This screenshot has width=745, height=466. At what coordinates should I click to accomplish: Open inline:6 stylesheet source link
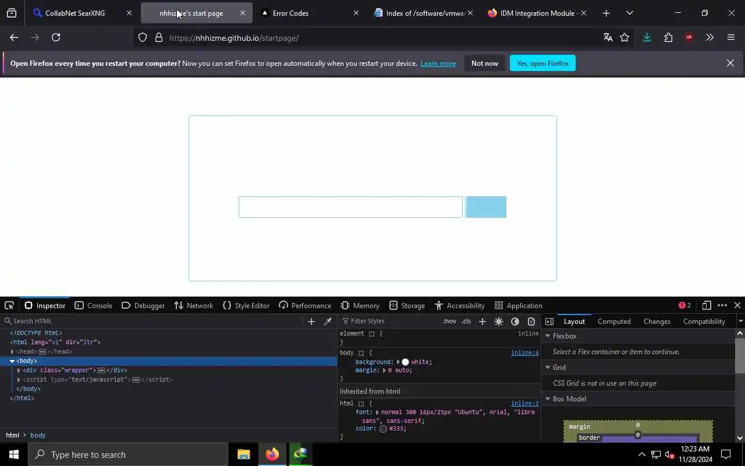point(525,352)
